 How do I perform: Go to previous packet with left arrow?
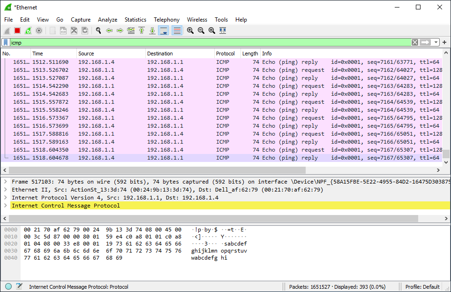pyautogui.click(x=109, y=31)
